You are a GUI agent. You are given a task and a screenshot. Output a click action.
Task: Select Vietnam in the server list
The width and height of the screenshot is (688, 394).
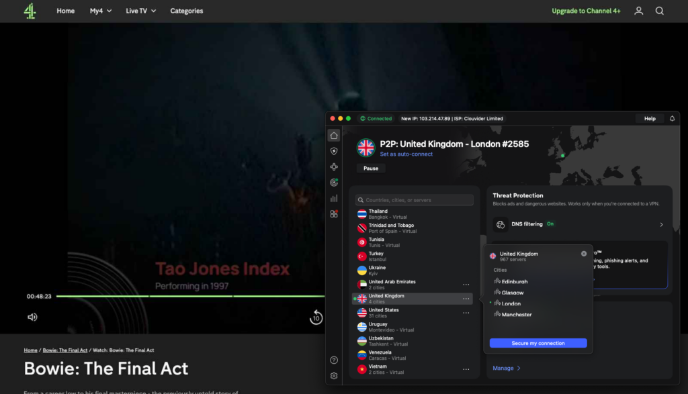pos(413,369)
